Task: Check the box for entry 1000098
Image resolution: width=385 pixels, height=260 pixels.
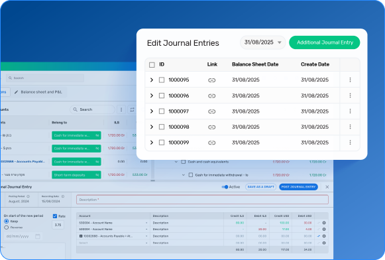Action: (x=162, y=127)
